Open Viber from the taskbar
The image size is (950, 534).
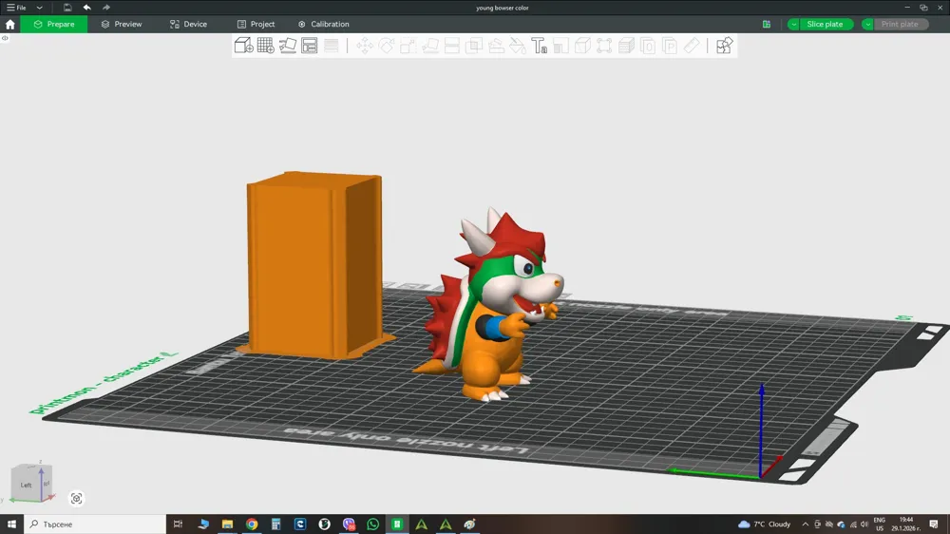coord(349,524)
